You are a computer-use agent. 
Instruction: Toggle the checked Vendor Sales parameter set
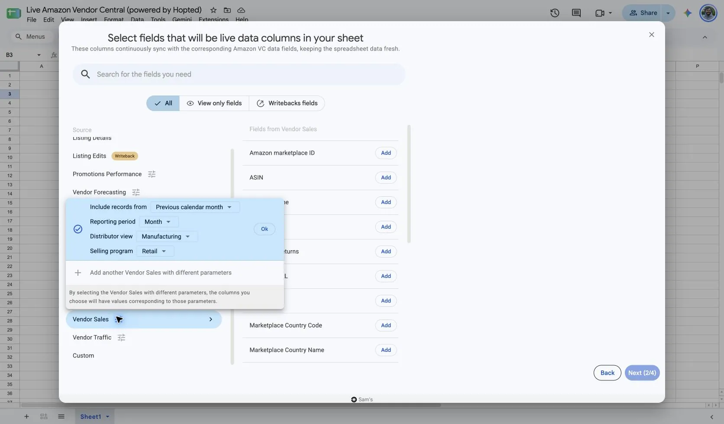click(x=78, y=229)
